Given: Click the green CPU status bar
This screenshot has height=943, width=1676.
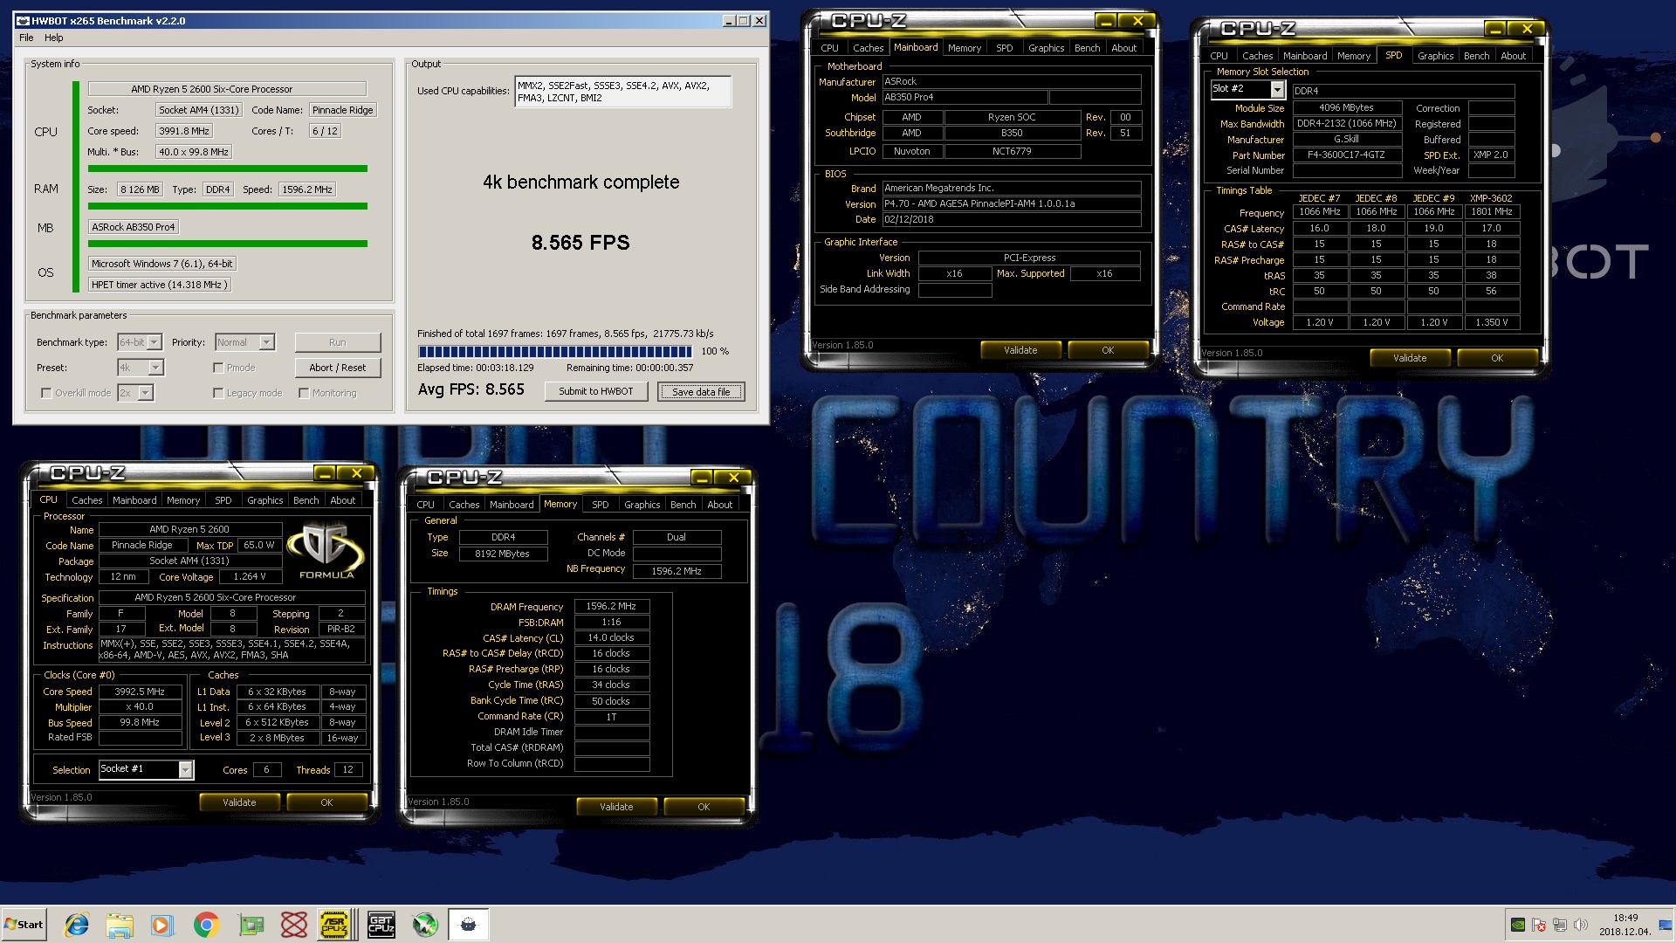Looking at the screenshot, I should pyautogui.click(x=227, y=169).
